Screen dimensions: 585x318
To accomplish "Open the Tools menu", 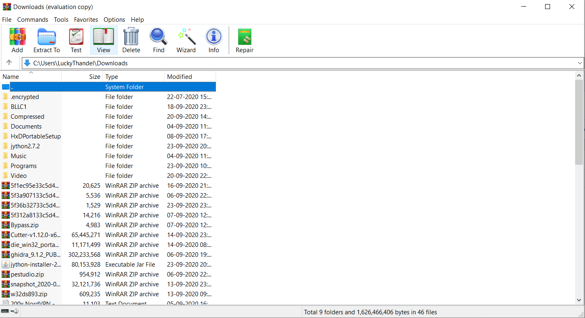I will coord(61,19).
